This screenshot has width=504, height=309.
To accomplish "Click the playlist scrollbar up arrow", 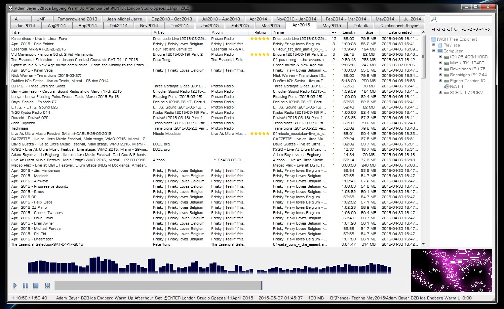I will 423,32.
